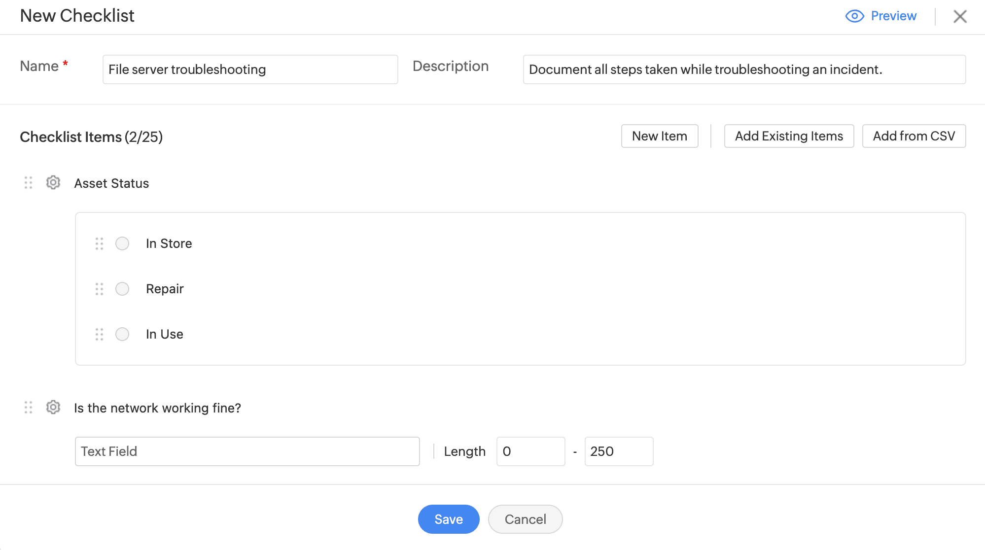
Task: Click New Item button
Action: pyautogui.click(x=659, y=136)
